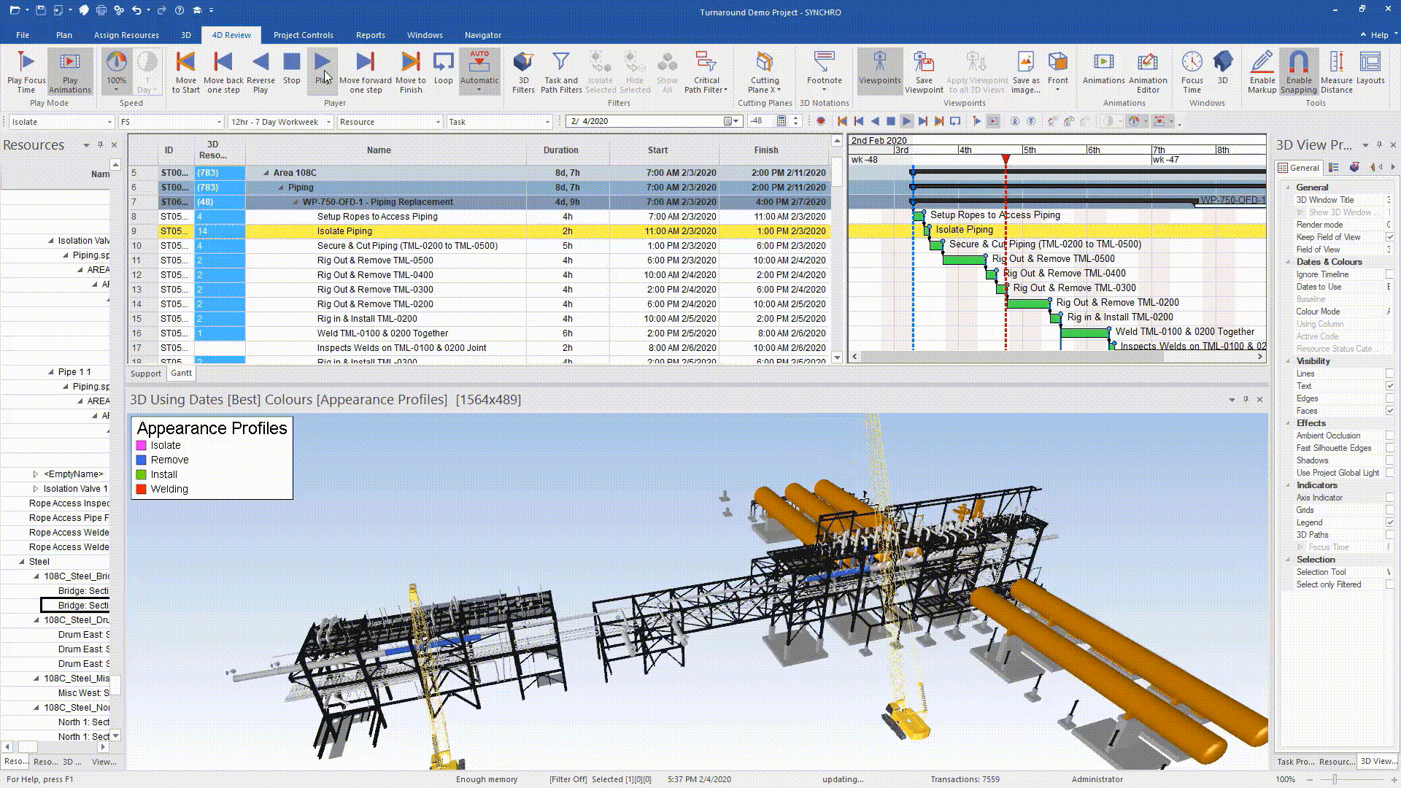Viewport: 1401px width, 788px height.
Task: Click Move to Finish button
Action: click(x=411, y=72)
